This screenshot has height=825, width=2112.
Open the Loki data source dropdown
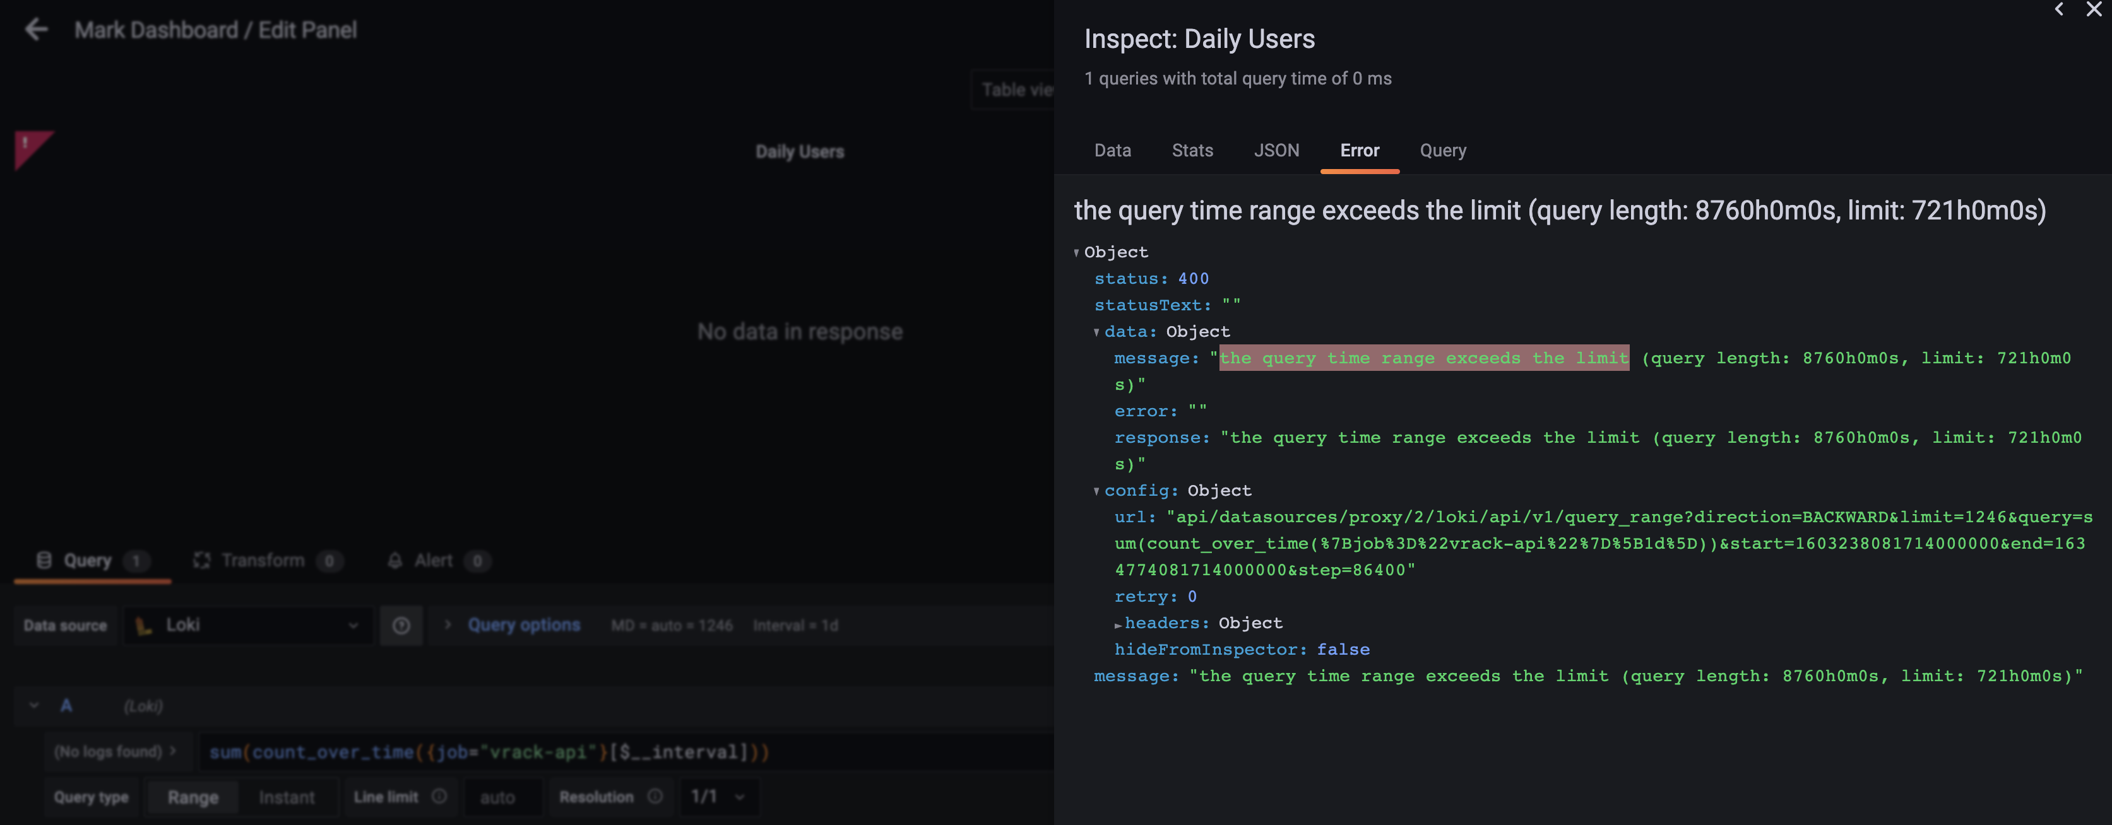[246, 625]
